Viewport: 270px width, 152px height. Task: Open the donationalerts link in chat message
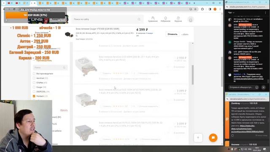click(248, 79)
